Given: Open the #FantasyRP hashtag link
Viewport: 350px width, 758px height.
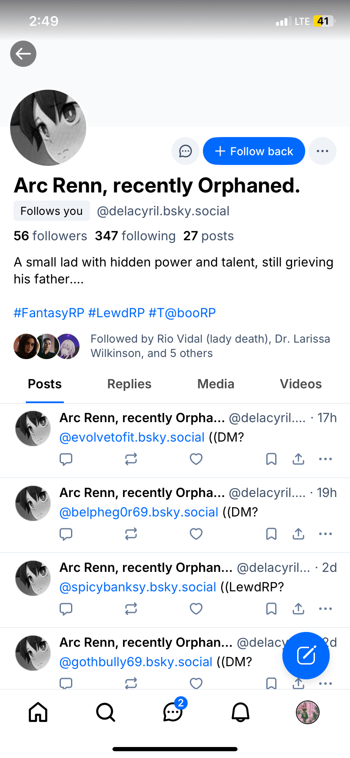Looking at the screenshot, I should (x=49, y=313).
